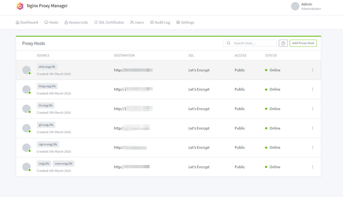Open three-dot menu for git.wqg.life row

coord(312,128)
